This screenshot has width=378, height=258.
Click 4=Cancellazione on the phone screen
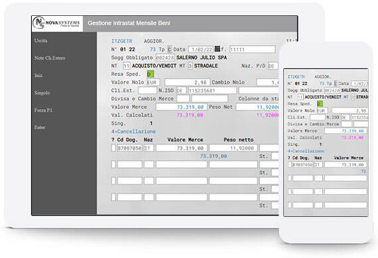coord(306,151)
